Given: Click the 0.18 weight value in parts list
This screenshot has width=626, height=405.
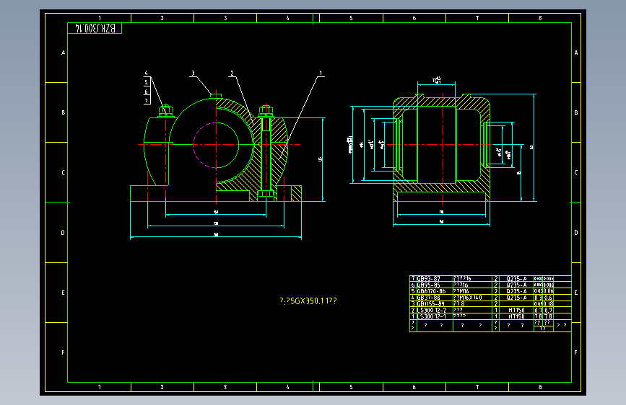Looking at the screenshot, I should (549, 304).
